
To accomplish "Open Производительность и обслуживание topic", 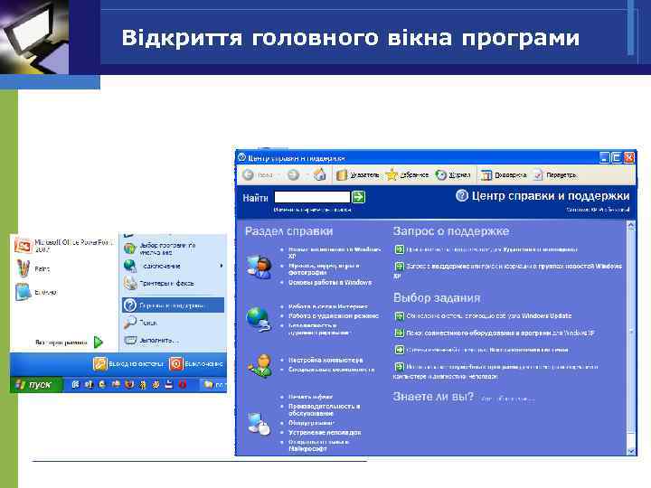I will (325, 409).
